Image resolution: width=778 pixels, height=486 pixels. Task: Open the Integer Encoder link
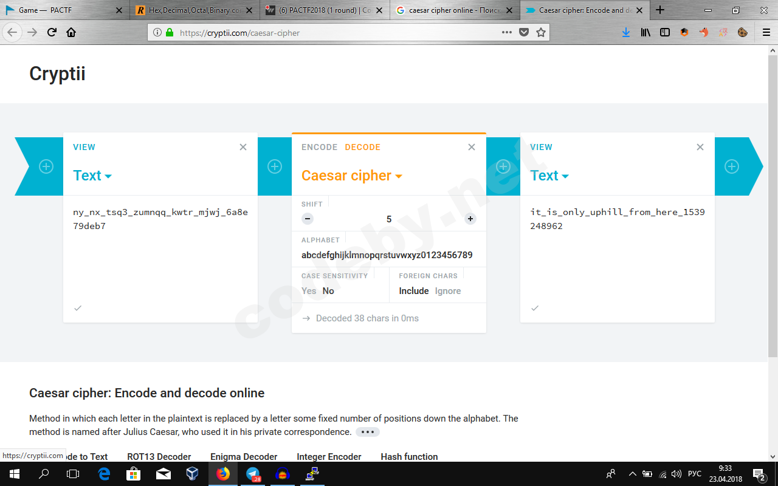[x=329, y=457]
